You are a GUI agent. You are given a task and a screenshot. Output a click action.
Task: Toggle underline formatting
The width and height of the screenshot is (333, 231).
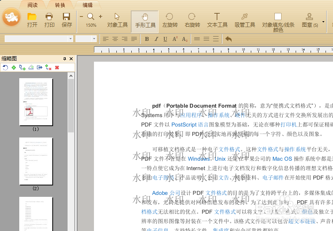[165, 39]
